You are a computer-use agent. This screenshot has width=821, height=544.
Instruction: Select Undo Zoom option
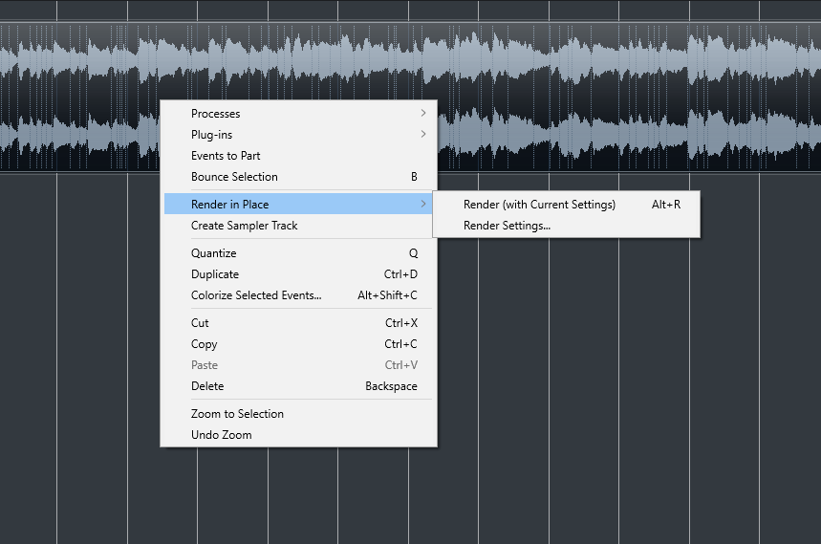click(222, 435)
